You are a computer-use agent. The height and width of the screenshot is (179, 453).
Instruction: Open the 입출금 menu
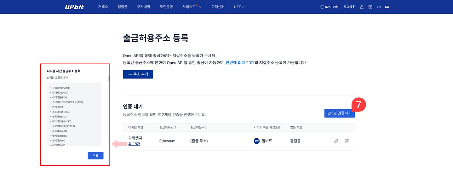click(122, 7)
